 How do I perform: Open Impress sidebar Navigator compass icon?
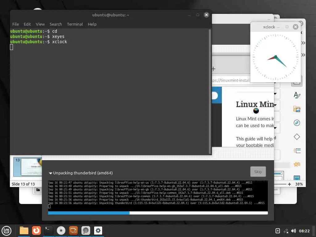297,123
